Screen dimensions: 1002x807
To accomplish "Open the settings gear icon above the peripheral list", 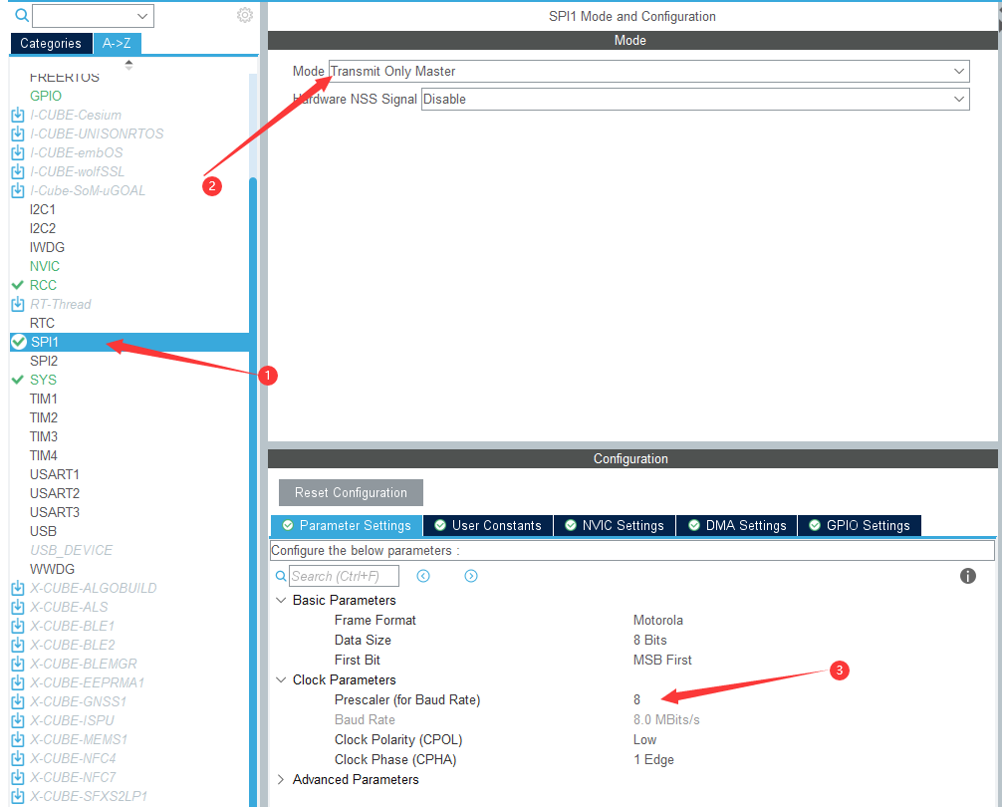I will point(245,15).
